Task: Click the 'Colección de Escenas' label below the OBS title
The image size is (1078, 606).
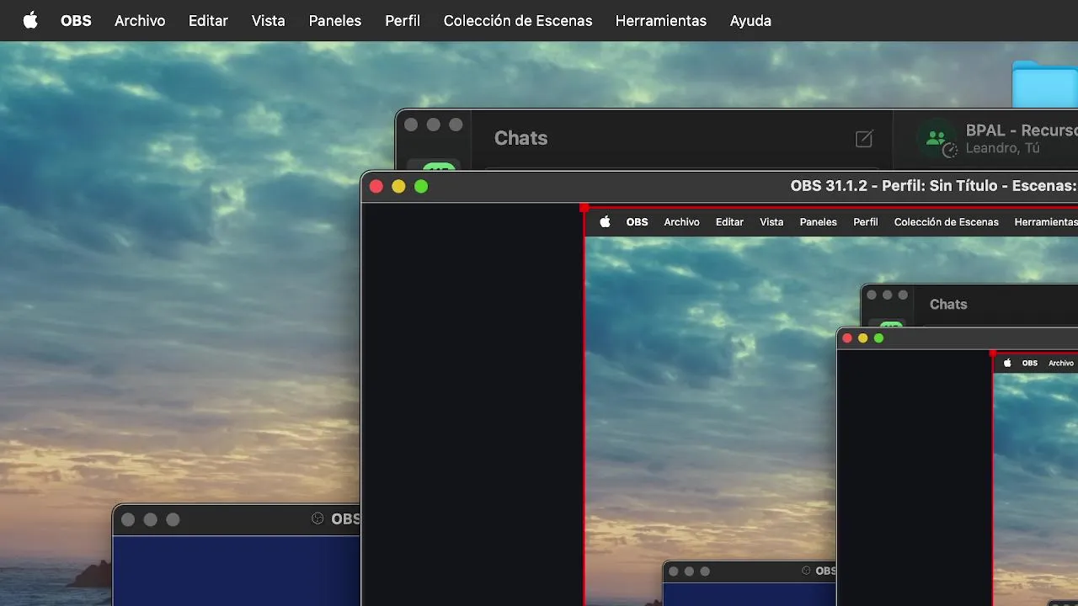Action: coord(946,222)
